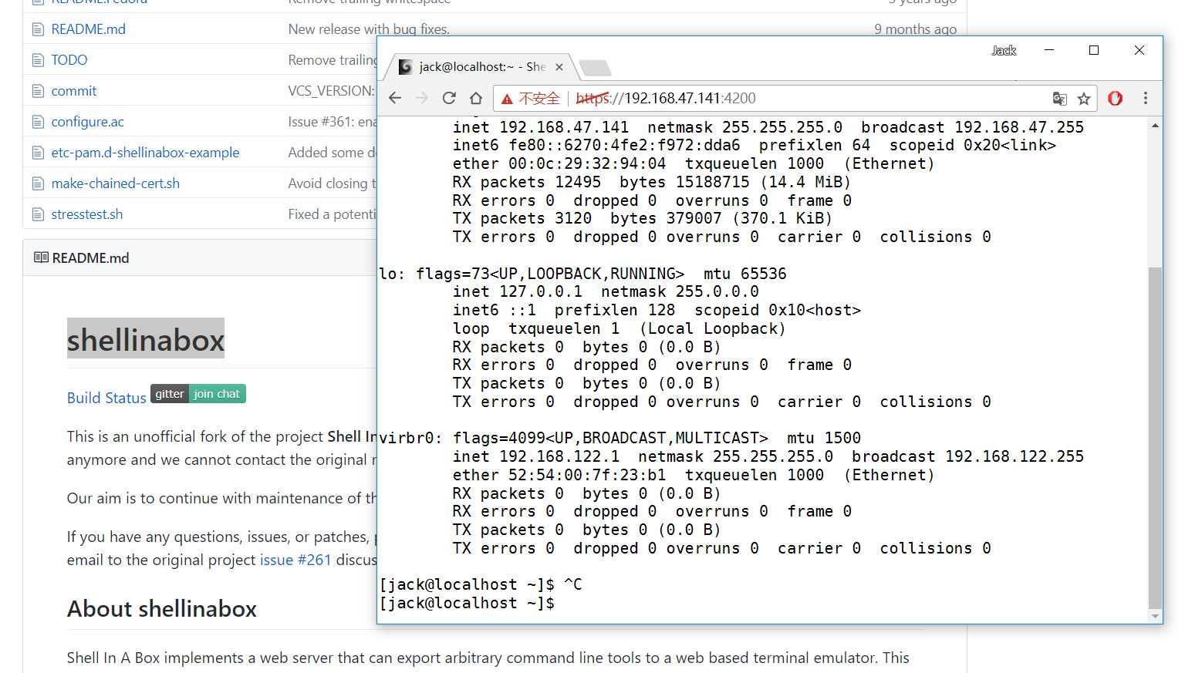This screenshot has width=1185, height=673.
Task: Open README.md file in GitHub list
Action: pyautogui.click(x=89, y=29)
